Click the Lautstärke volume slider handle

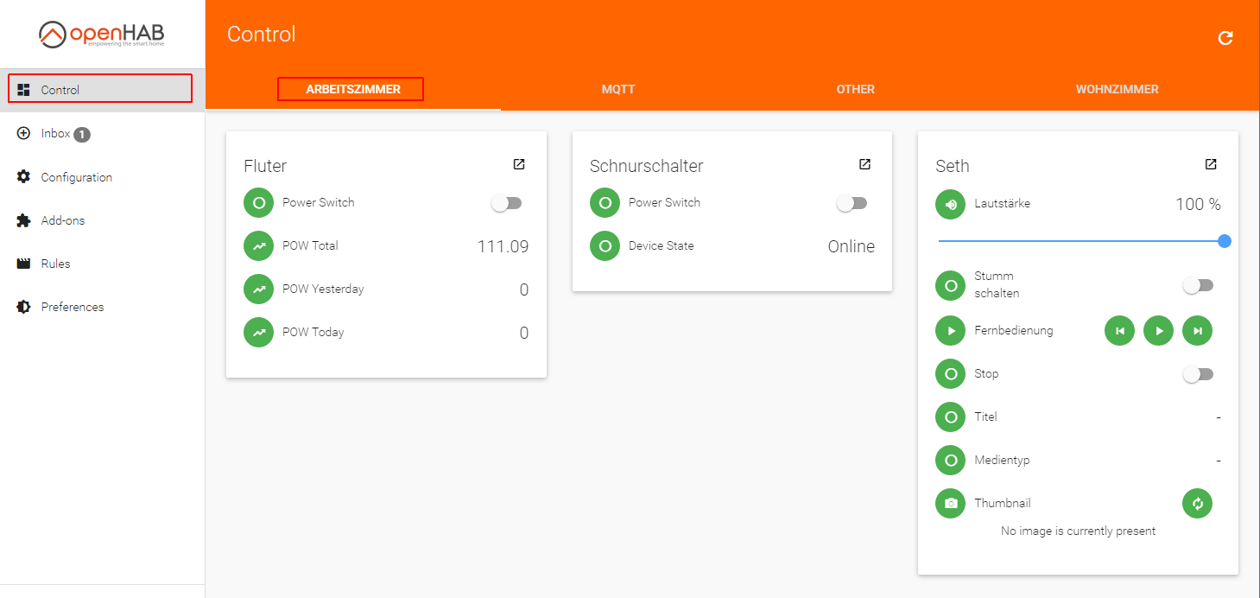[1224, 241]
